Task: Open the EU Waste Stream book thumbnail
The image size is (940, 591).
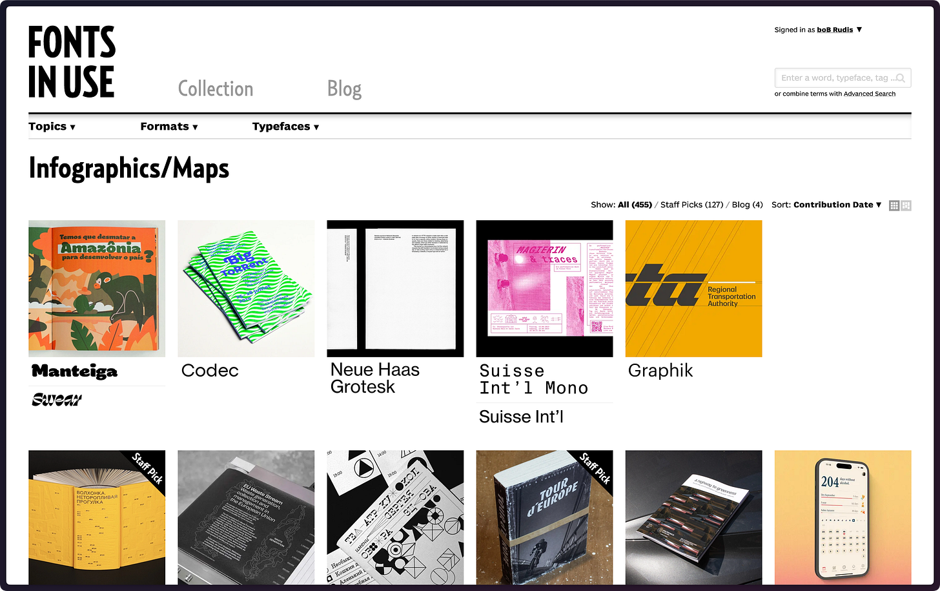Action: point(246,517)
